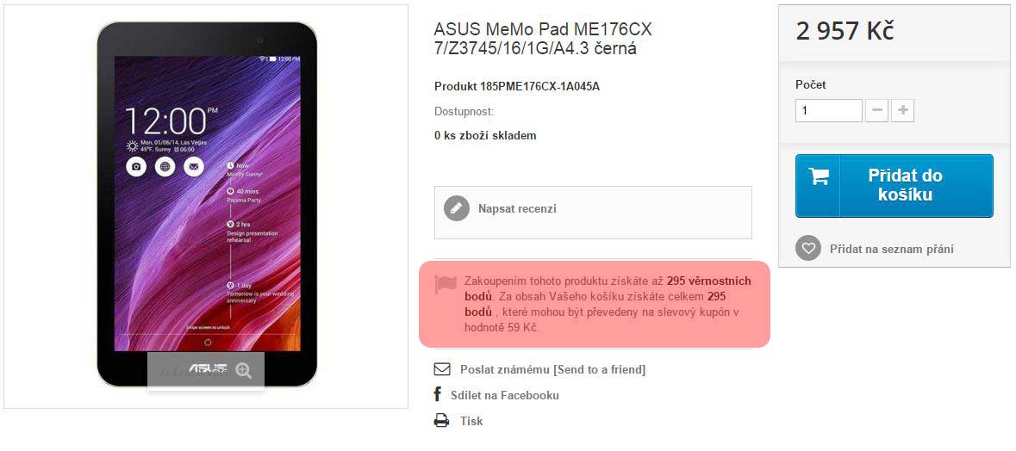Click the heart wishlist icon
Screen dimensions: 1016x451
coord(807,249)
